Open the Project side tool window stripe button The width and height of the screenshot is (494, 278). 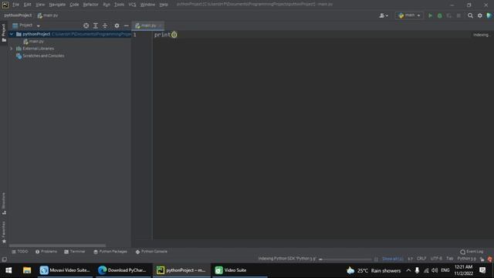pyautogui.click(x=4, y=32)
